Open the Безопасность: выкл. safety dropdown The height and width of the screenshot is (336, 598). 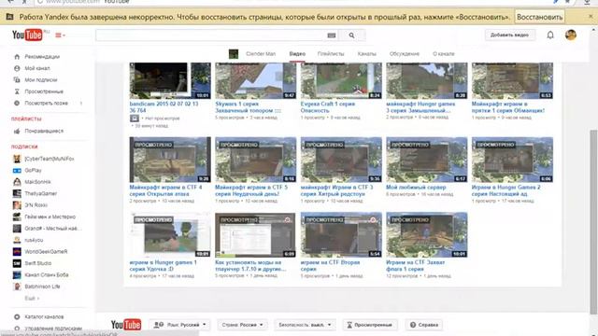coord(305,325)
